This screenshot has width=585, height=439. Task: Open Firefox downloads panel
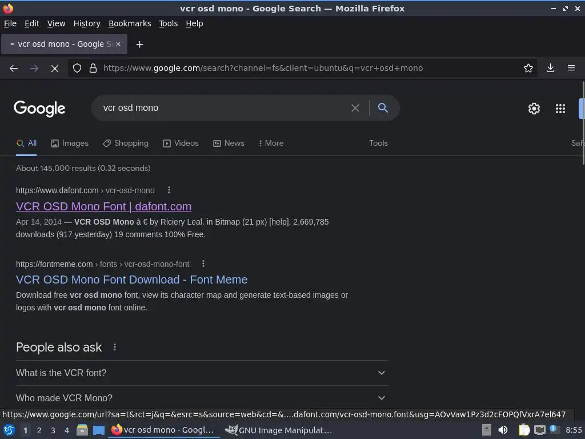tap(550, 68)
